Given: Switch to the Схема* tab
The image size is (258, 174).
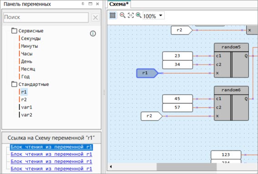Looking at the screenshot, I should 119,4.
